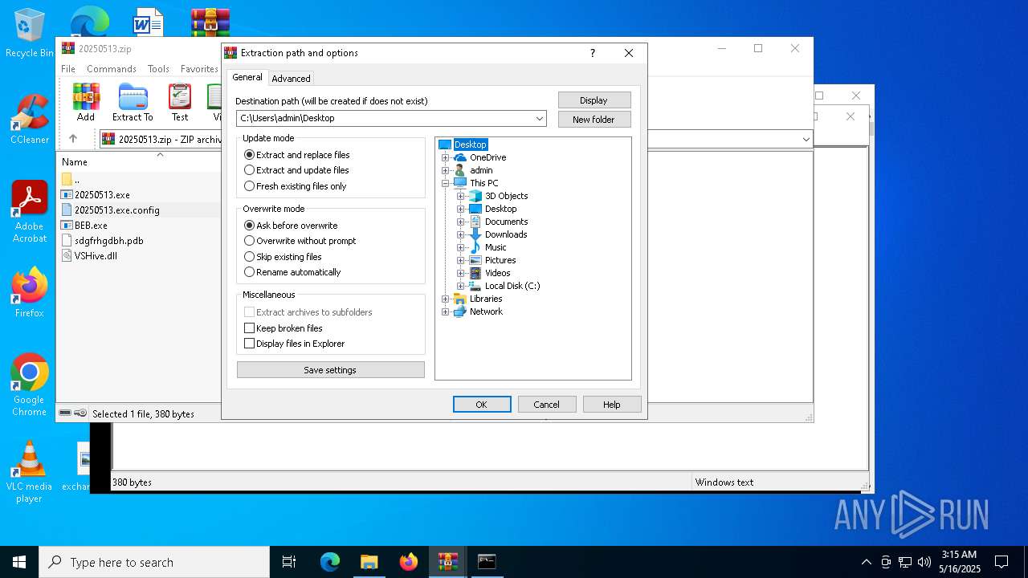
Task: Open Firefox from the taskbar
Action: click(409, 562)
